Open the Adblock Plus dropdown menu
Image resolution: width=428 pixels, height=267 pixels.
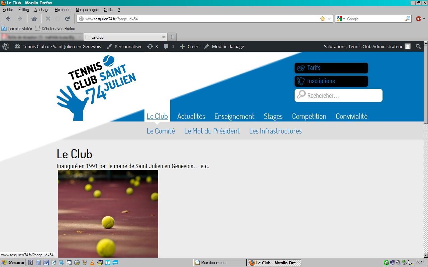(423, 19)
